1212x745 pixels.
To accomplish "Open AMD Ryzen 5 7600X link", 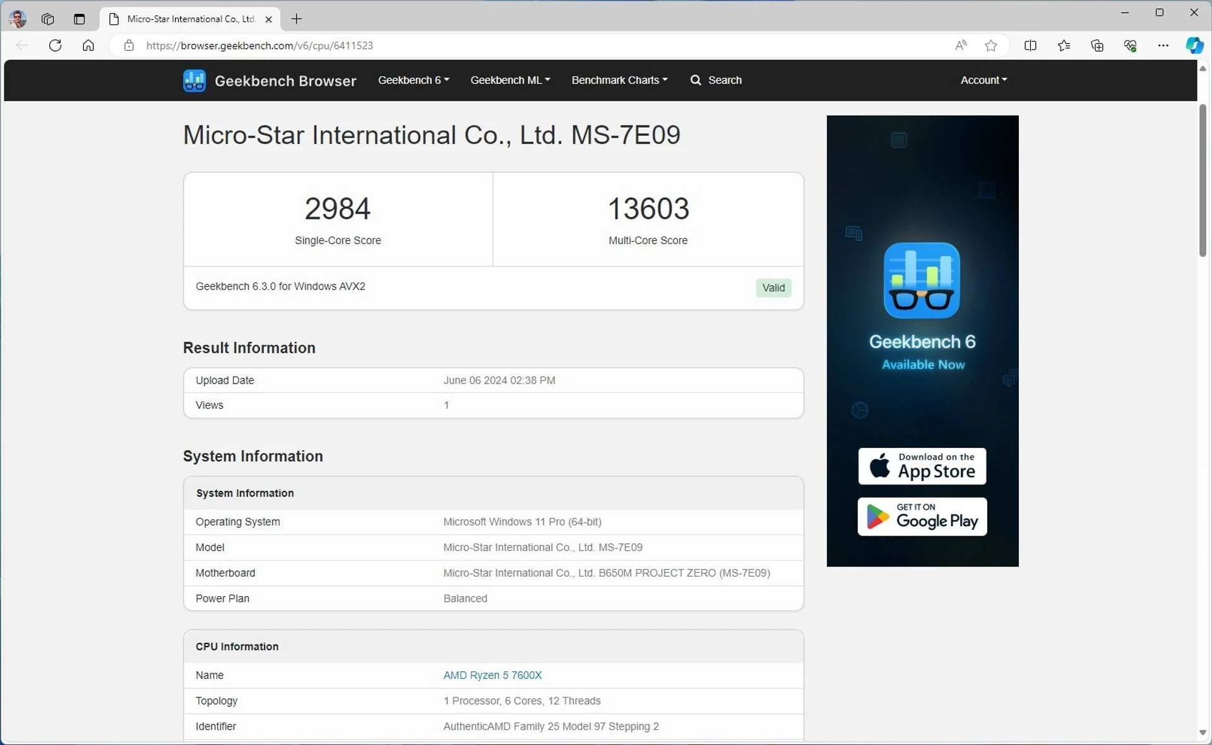I will (x=492, y=675).
